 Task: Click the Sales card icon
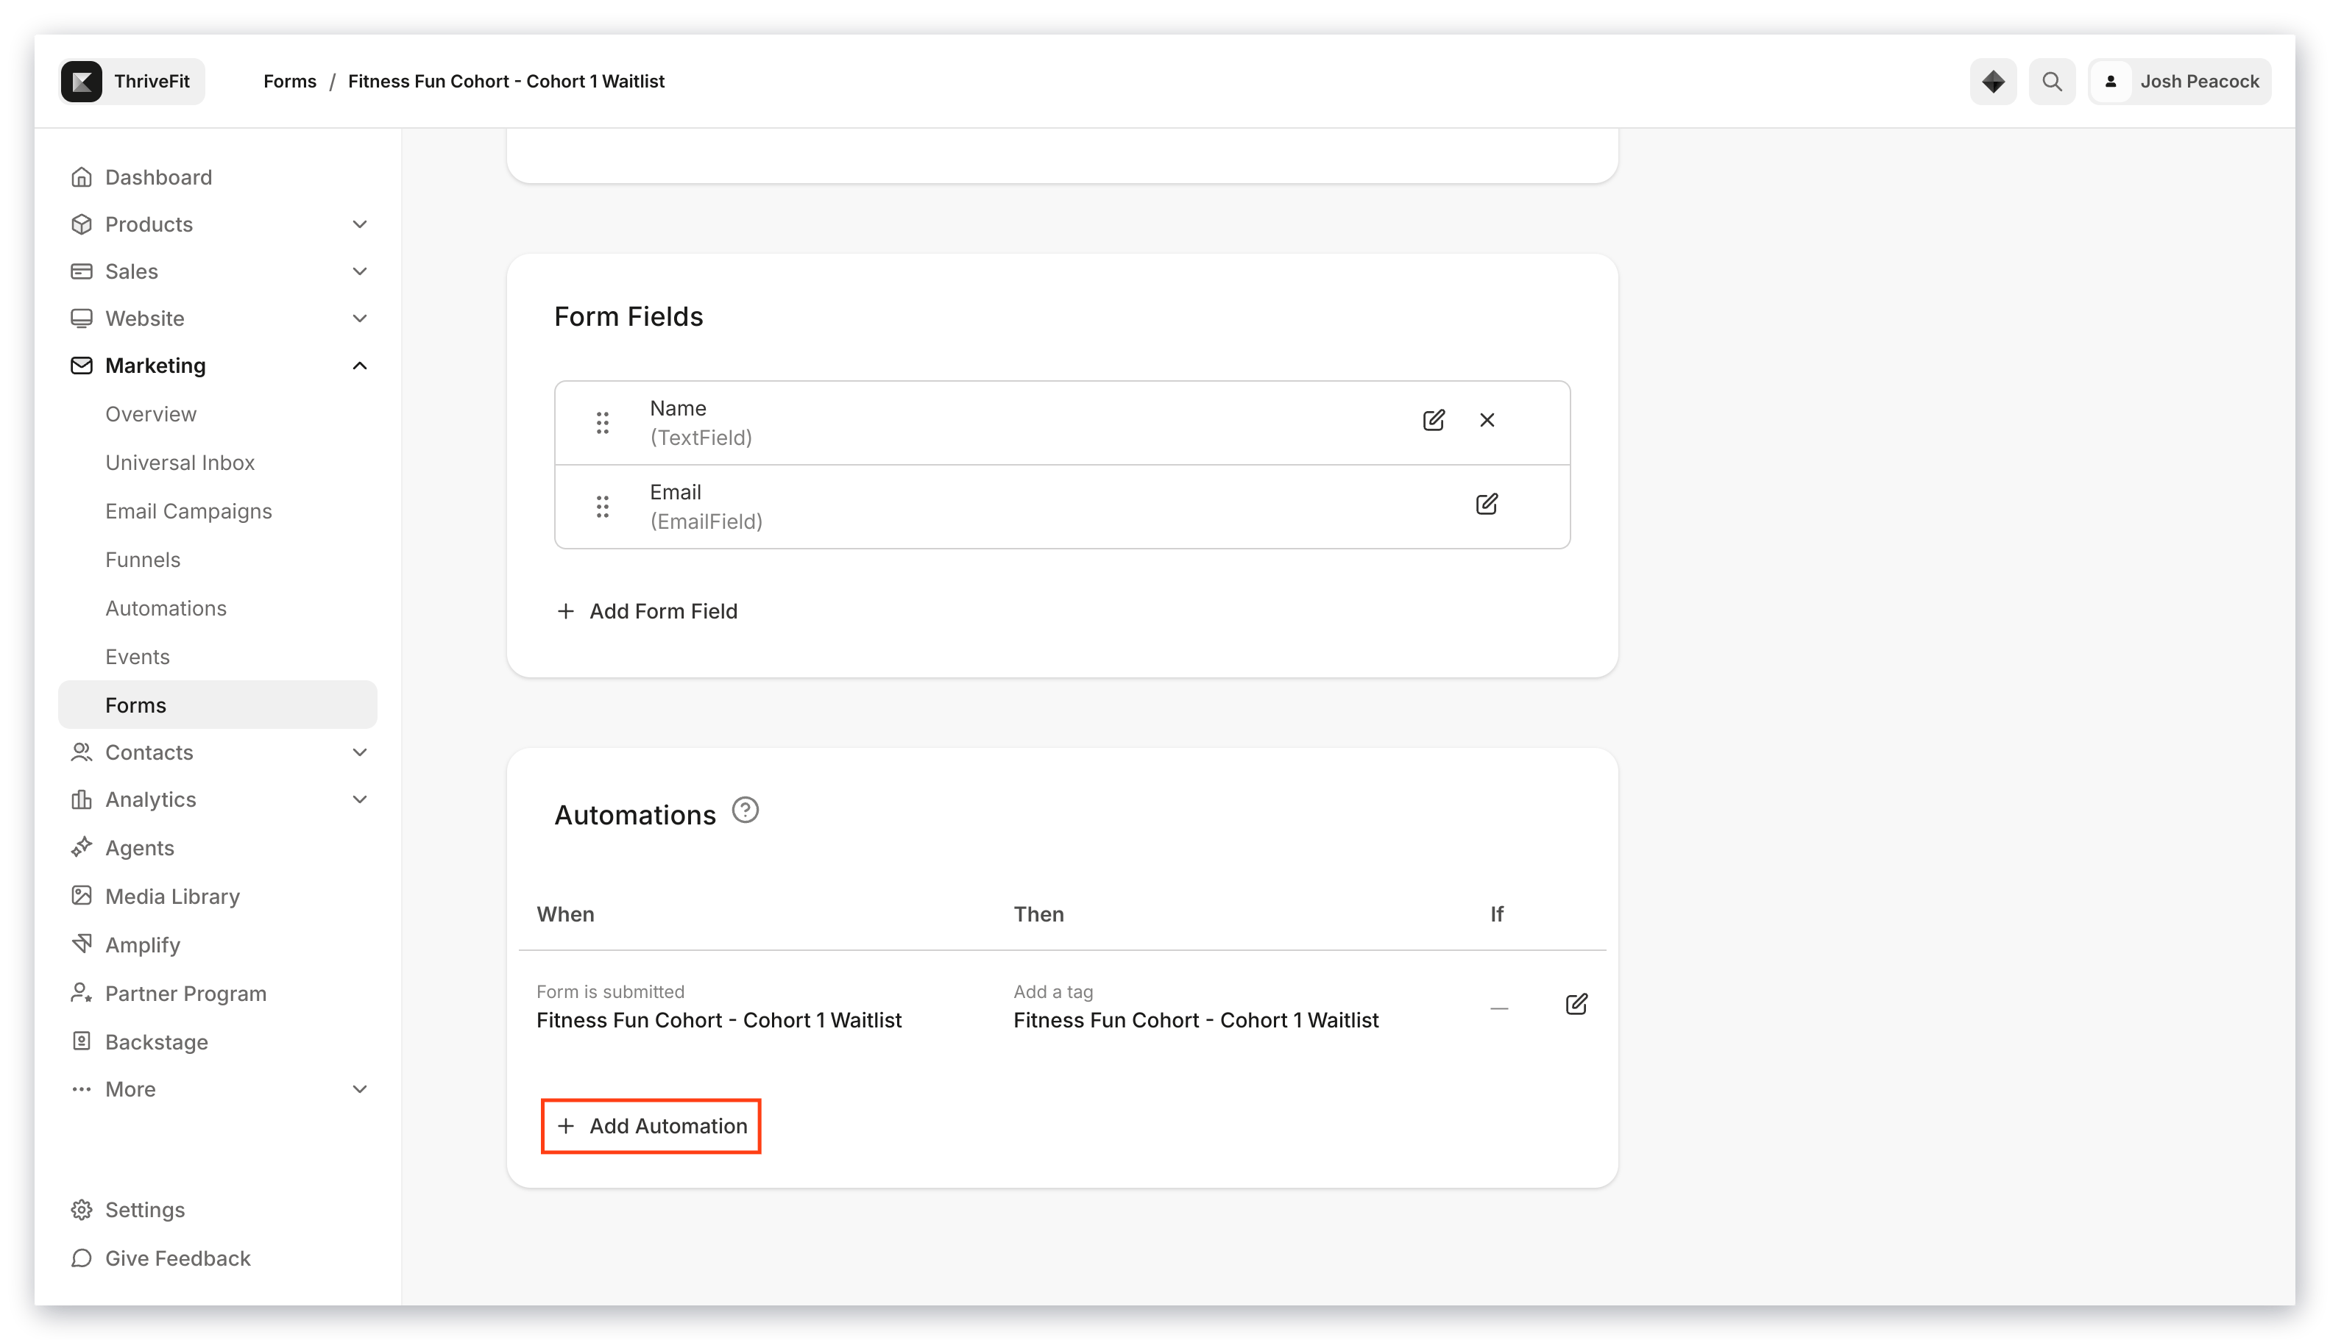[x=81, y=271]
